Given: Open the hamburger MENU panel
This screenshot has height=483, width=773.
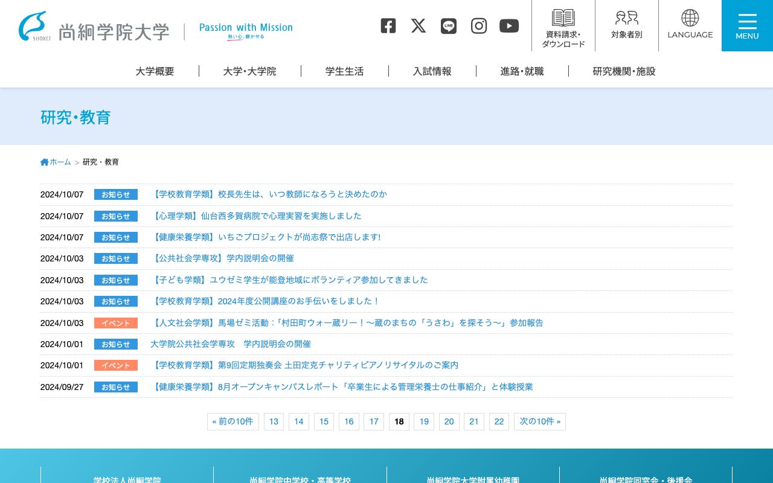Looking at the screenshot, I should (747, 25).
